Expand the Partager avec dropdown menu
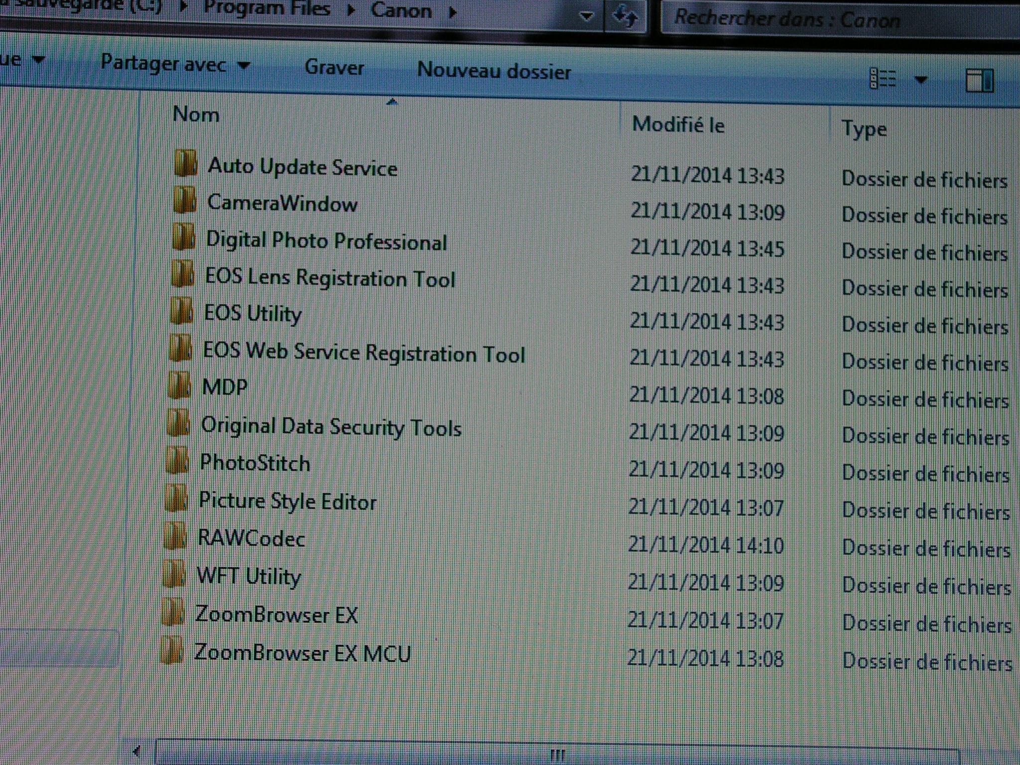 174,64
